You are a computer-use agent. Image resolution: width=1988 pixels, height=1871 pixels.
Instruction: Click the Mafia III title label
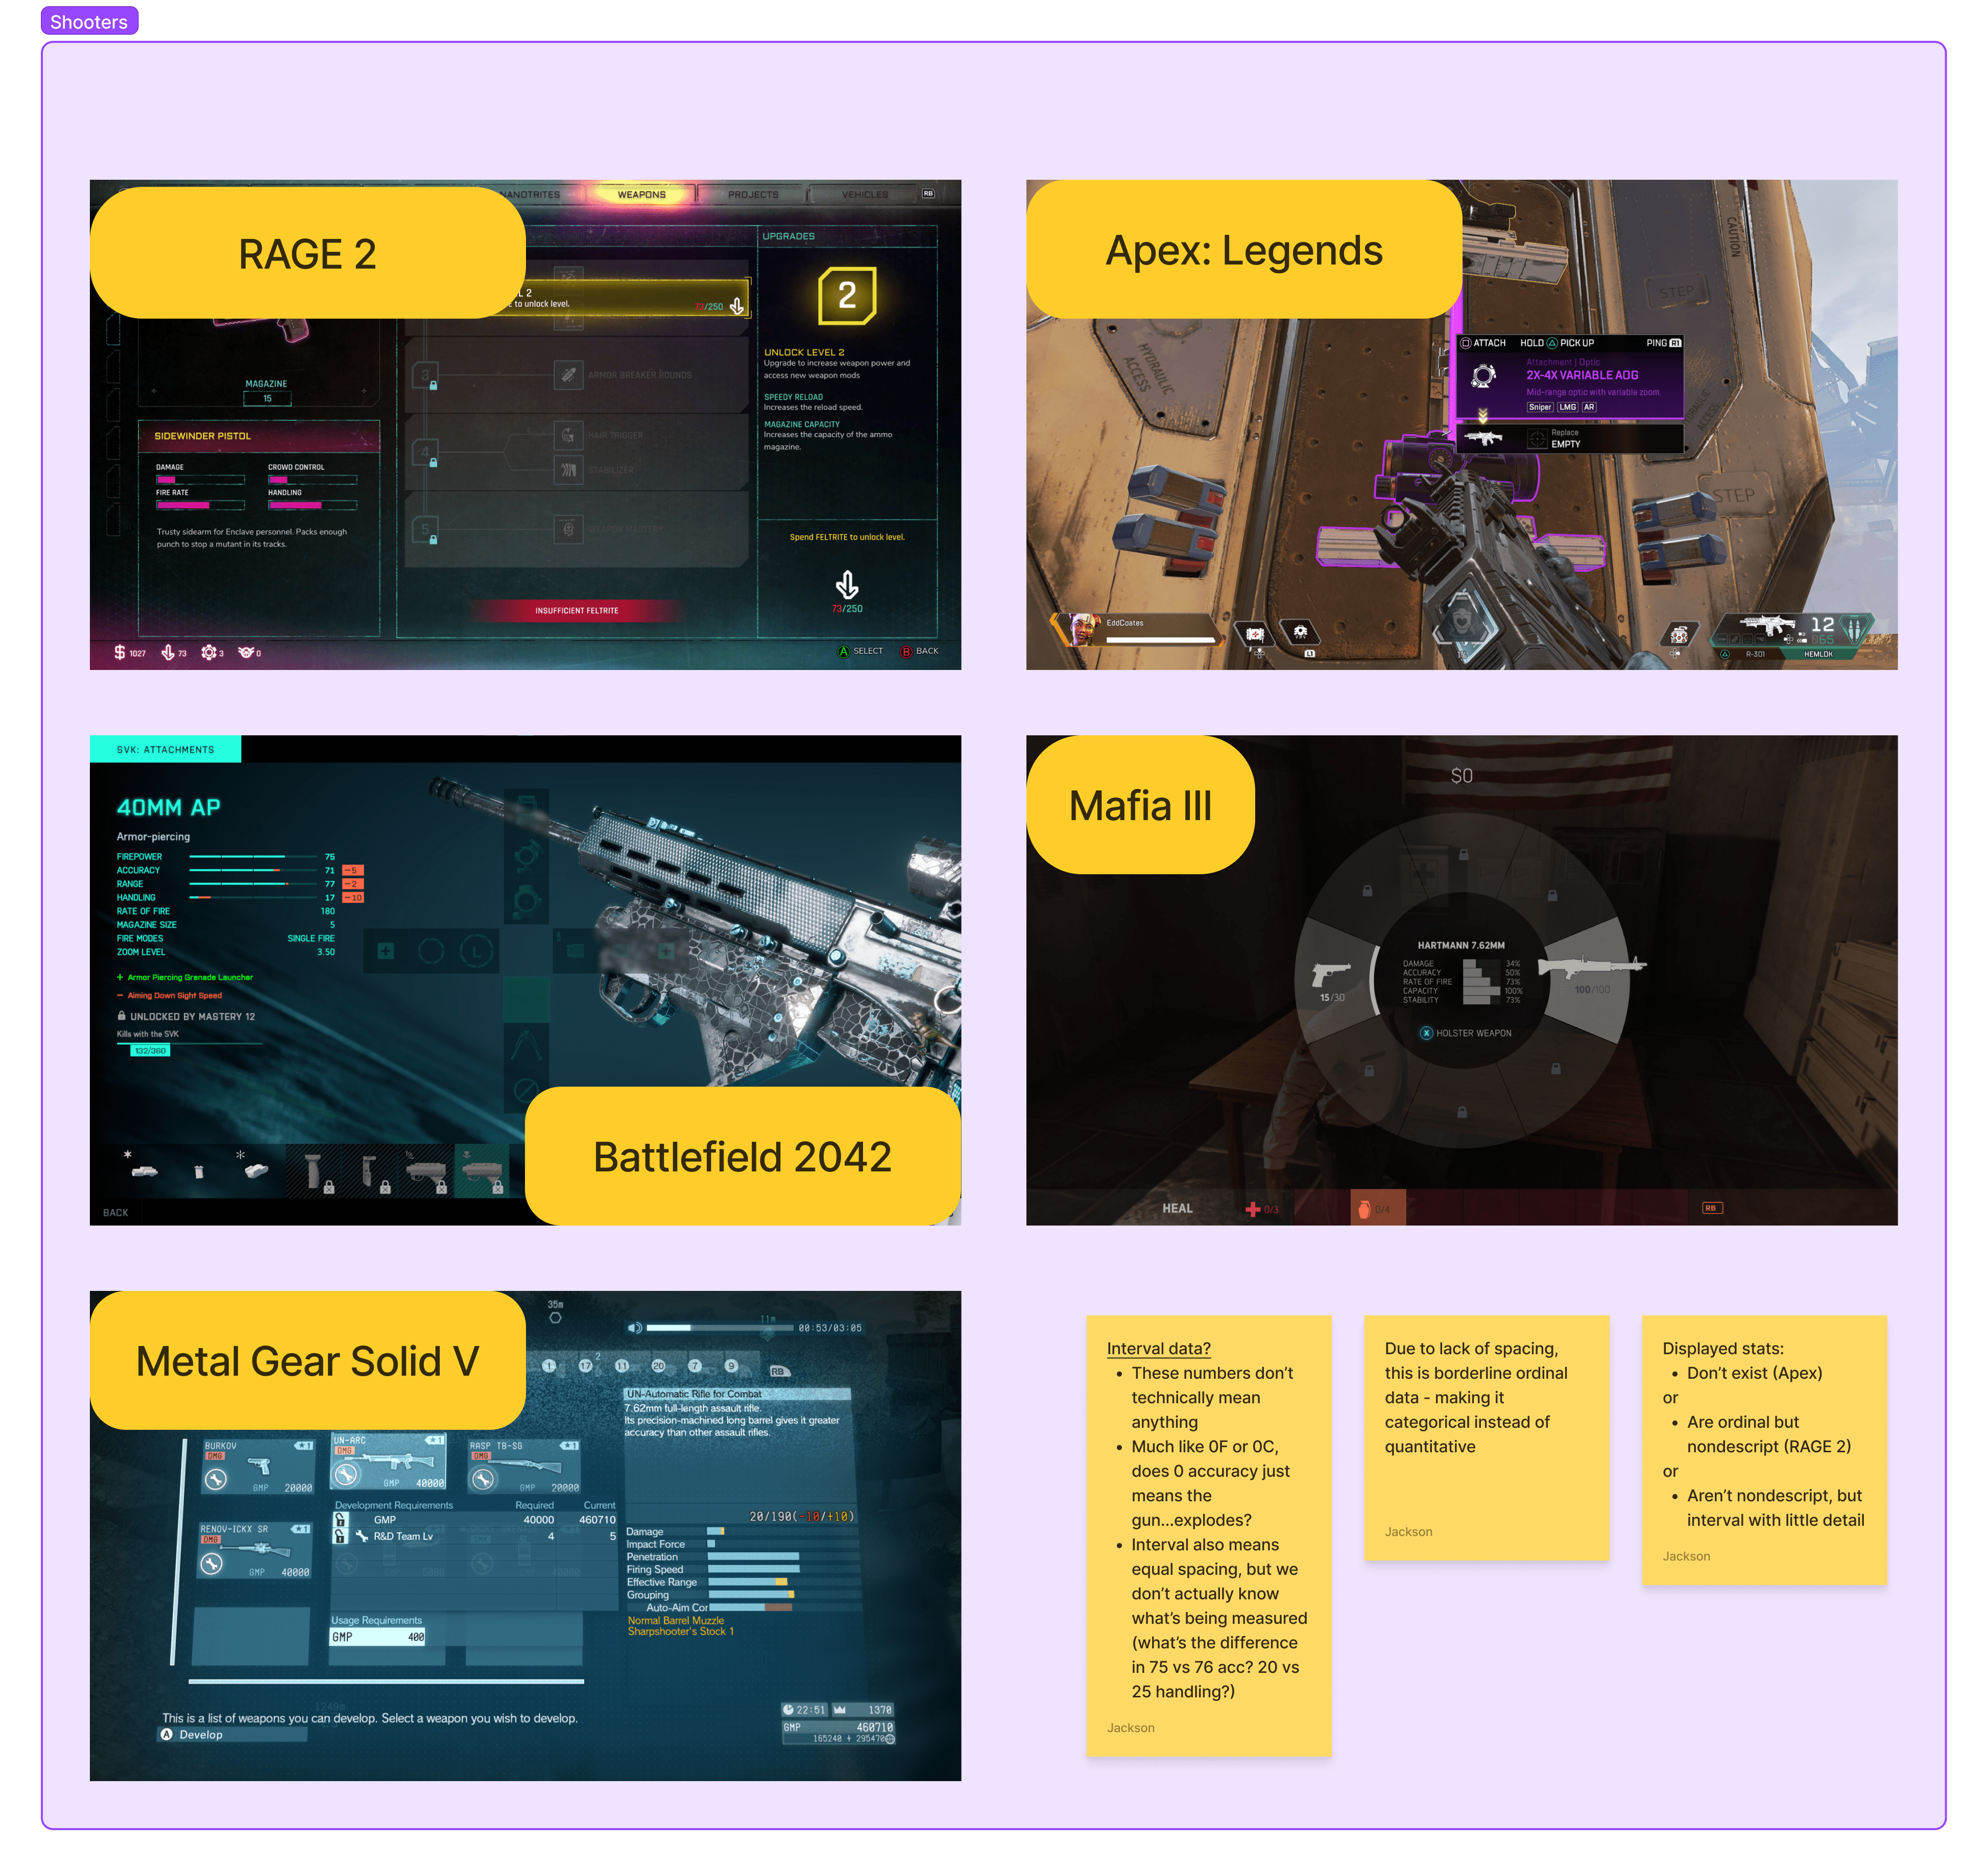(1140, 805)
